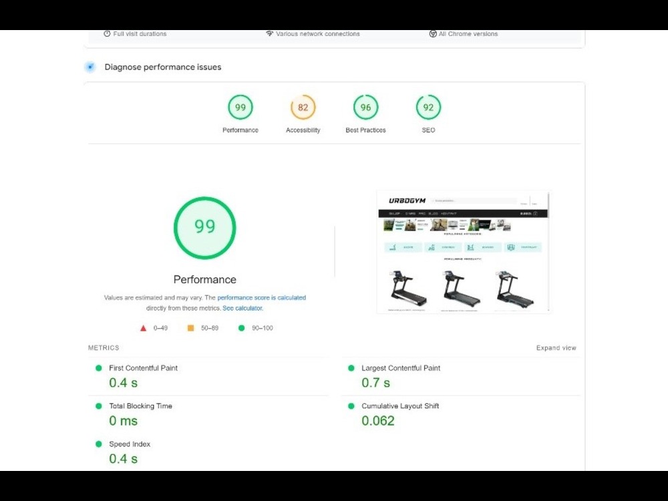
Task: Click the 0.7 s Largest Contentful Paint value
Action: pos(375,383)
